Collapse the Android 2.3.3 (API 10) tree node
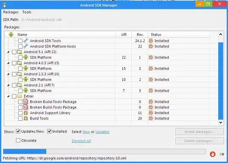228x163 pixels. tap(8, 74)
